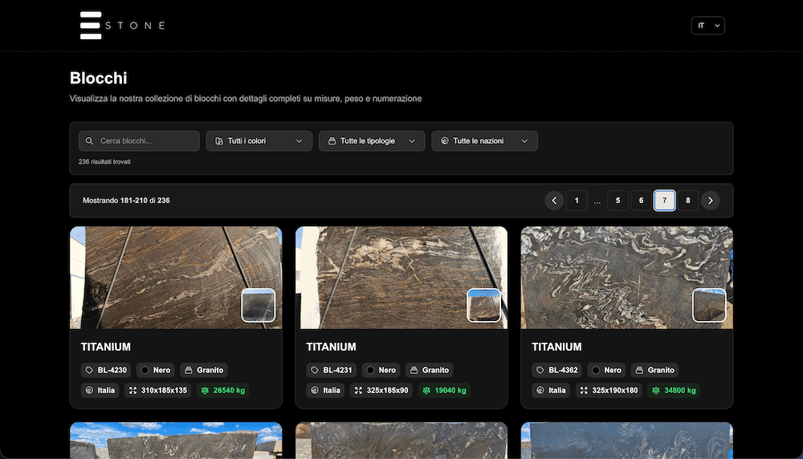
Task: Click the dimensions icon beside 325x185x90
Action: click(358, 391)
